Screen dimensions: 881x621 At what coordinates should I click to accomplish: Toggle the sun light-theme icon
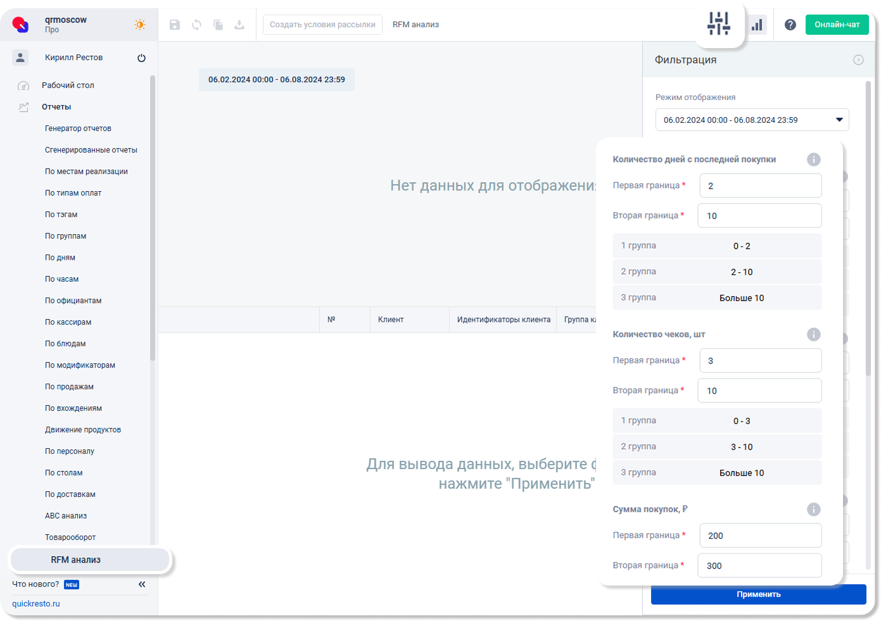pos(140,25)
